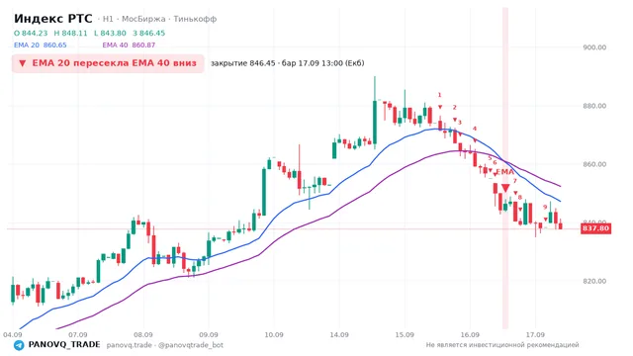Click the 880.00 price axis label
Image resolution: width=633 pixels, height=356 pixels.
[594, 106]
